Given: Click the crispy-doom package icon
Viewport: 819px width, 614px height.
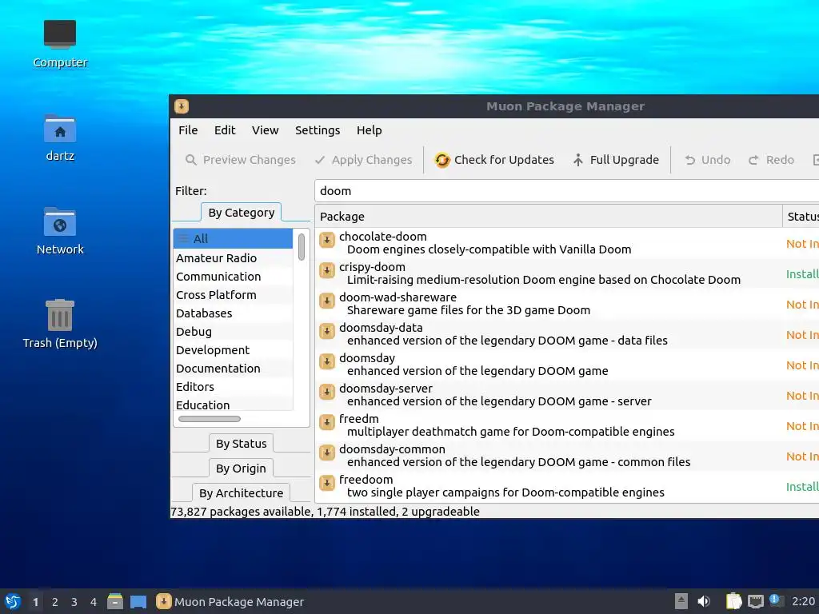Looking at the screenshot, I should coord(327,270).
